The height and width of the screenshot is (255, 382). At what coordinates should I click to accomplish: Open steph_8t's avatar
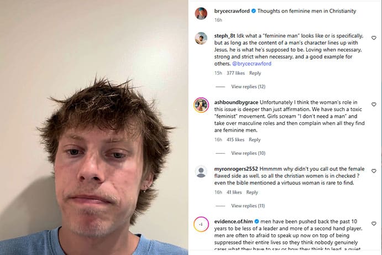pyautogui.click(x=201, y=38)
